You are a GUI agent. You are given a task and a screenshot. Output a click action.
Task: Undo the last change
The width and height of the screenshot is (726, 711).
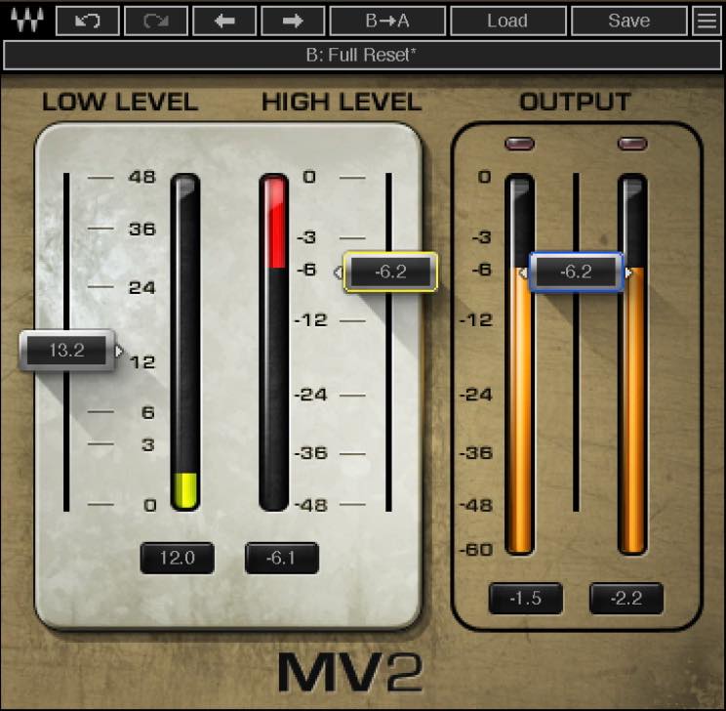click(x=88, y=21)
